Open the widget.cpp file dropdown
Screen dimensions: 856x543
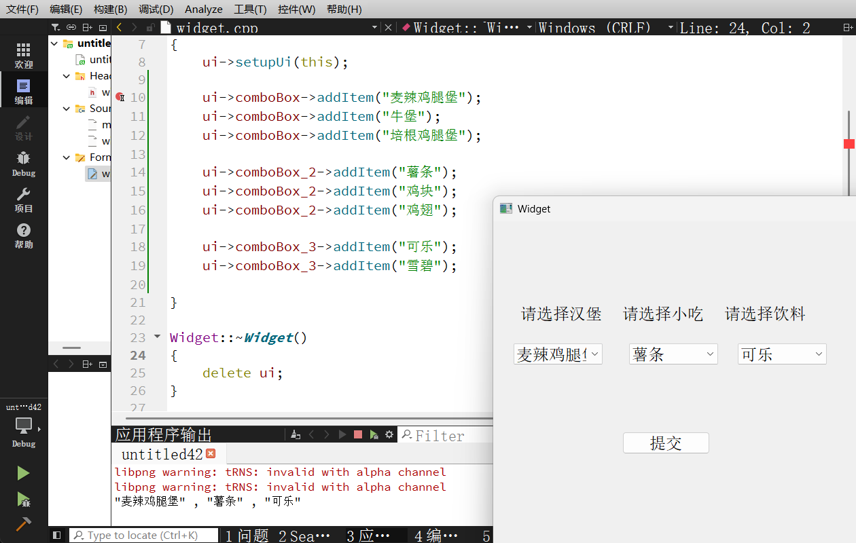(x=375, y=27)
